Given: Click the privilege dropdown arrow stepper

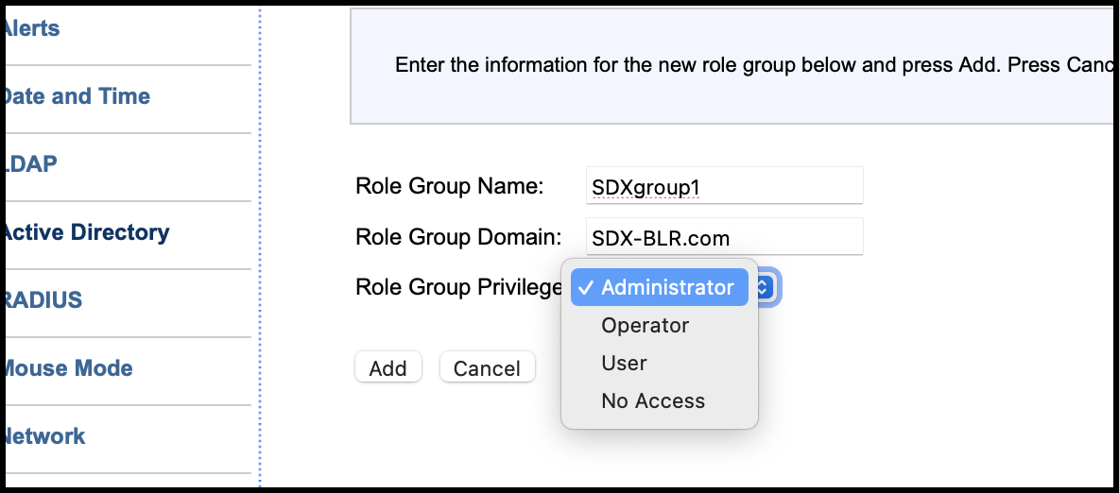Looking at the screenshot, I should tap(763, 287).
